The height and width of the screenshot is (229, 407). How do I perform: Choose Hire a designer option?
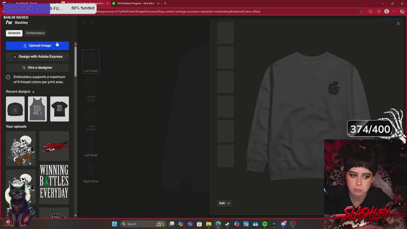(37, 67)
